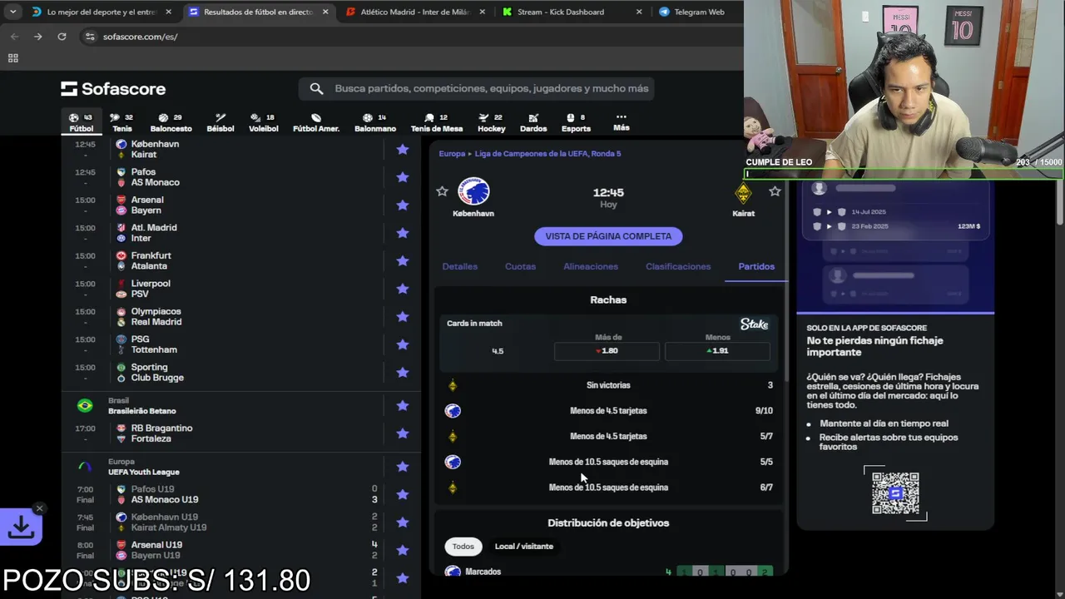The height and width of the screenshot is (599, 1065).
Task: Toggle favorite star for Olympiacos–Real Madrid match
Action: tap(403, 317)
